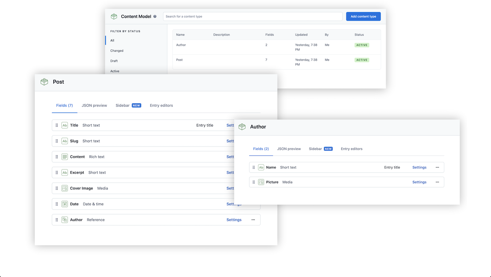Click the content type search field
The width and height of the screenshot is (491, 277).
(x=253, y=16)
